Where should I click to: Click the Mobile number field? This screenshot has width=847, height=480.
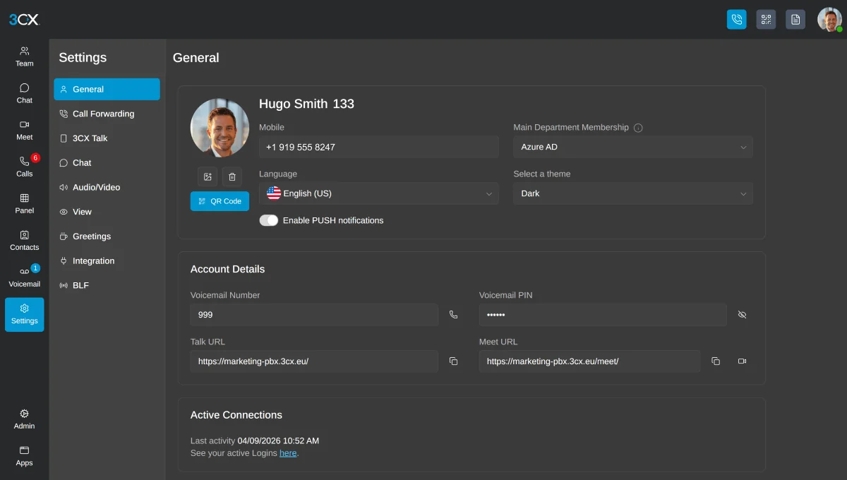[379, 147]
